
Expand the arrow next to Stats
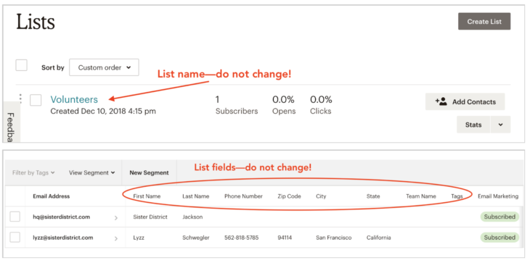(500, 125)
